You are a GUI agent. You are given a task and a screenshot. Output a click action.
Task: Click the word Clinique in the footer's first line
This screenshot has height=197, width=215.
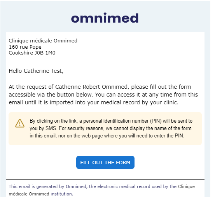coord(187,186)
